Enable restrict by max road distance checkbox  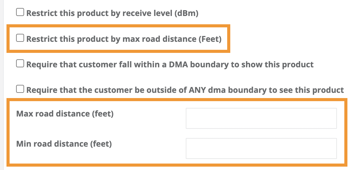point(20,38)
